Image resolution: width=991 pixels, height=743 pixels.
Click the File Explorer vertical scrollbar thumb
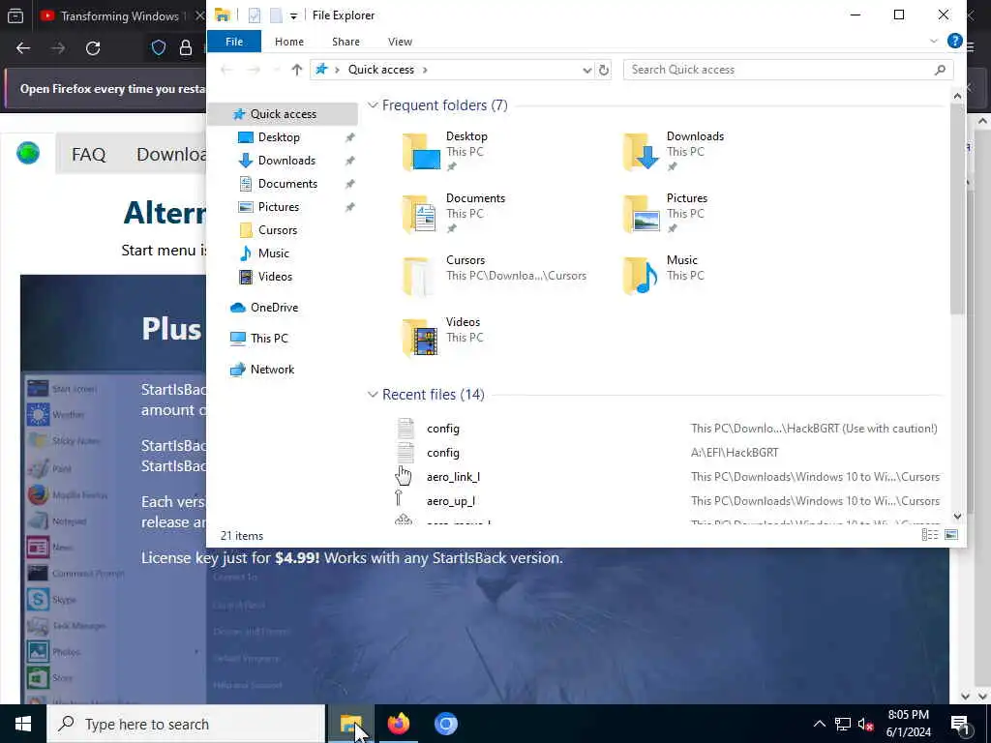(x=957, y=209)
